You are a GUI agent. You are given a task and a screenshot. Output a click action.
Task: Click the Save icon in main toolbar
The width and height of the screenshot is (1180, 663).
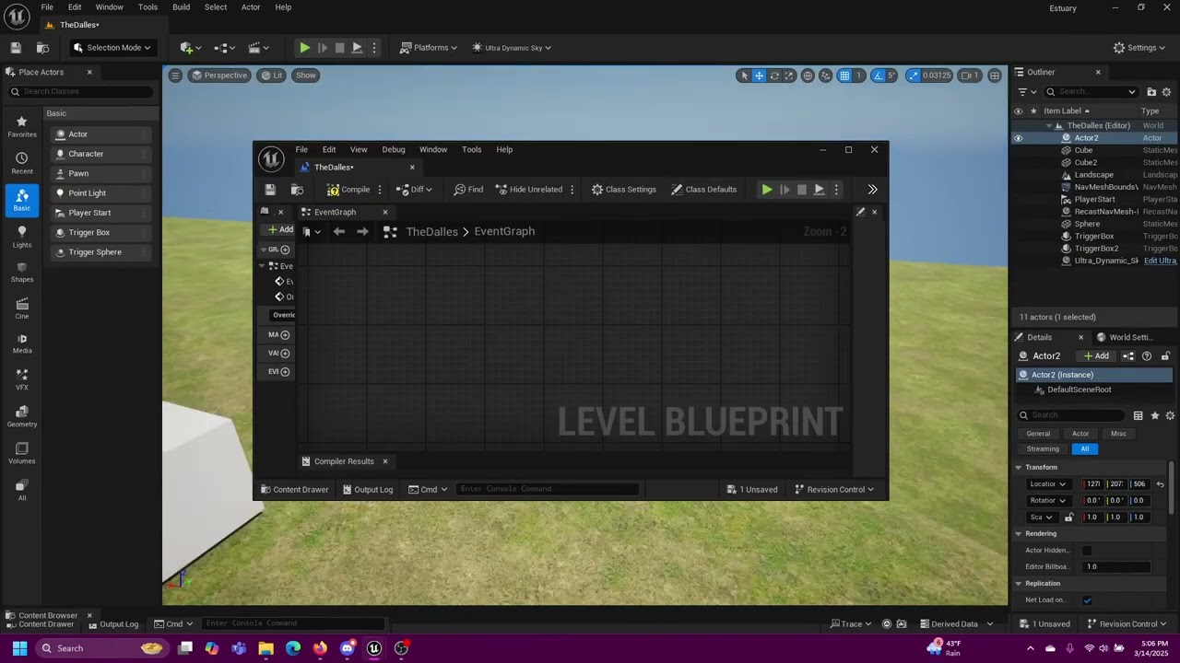[x=16, y=48]
